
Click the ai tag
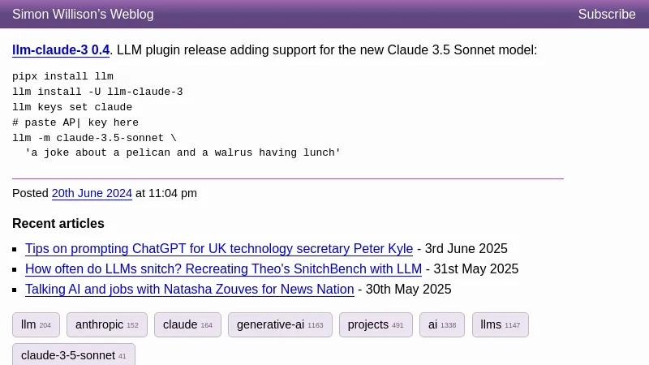tap(441, 324)
